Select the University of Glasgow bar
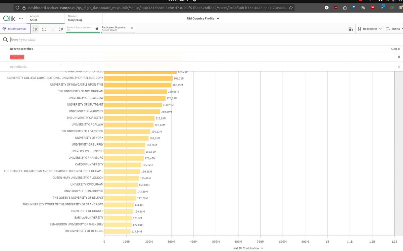 click(x=135, y=98)
